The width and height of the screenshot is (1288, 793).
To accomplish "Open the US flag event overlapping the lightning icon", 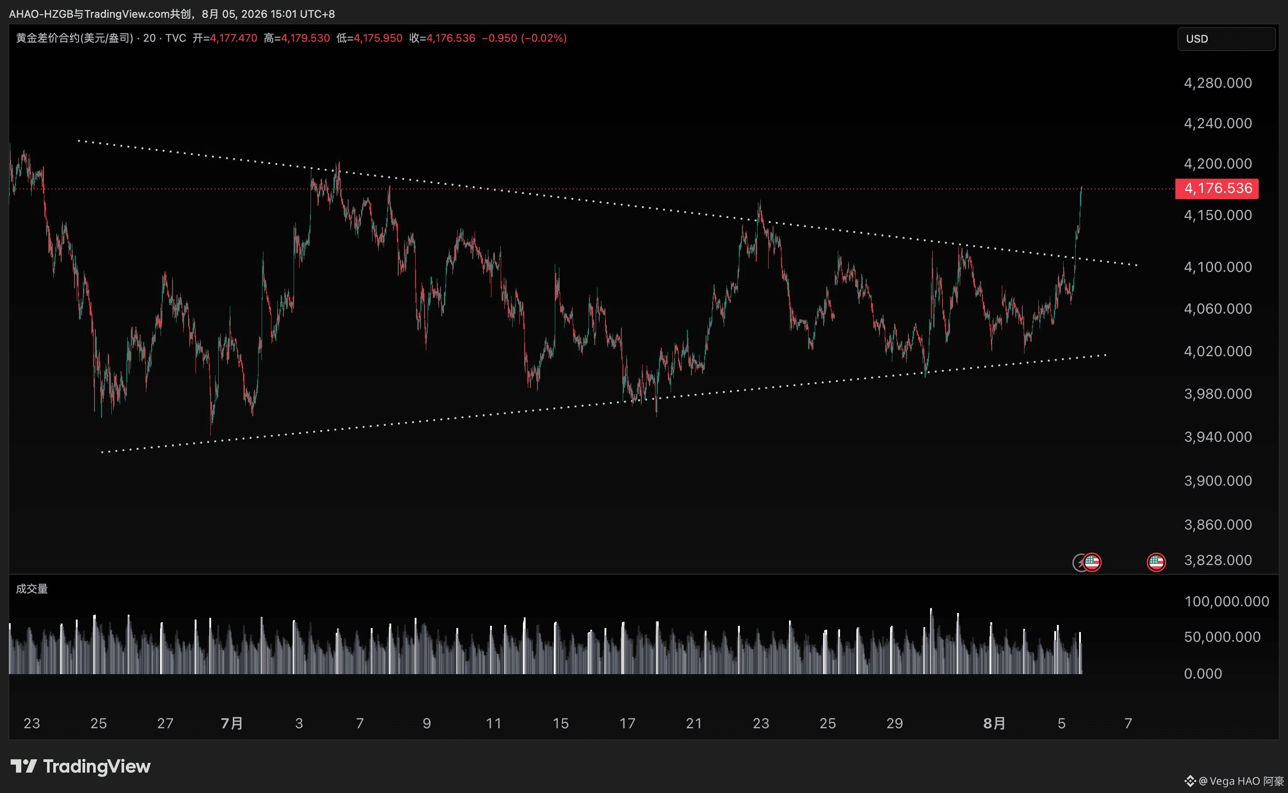I will tap(1092, 562).
